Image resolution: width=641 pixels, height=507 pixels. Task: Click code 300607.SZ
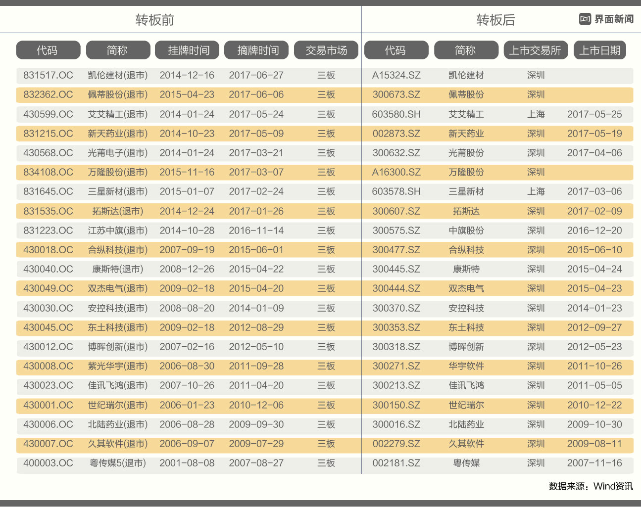coord(396,211)
